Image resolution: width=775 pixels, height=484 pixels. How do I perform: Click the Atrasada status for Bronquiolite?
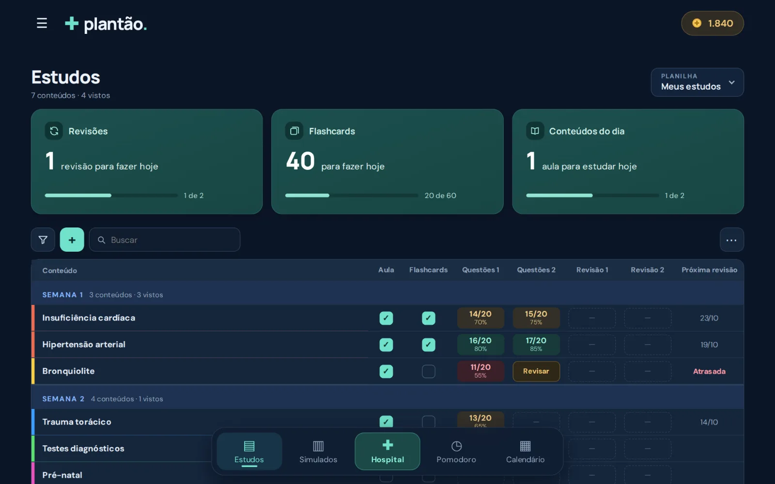pyautogui.click(x=709, y=371)
